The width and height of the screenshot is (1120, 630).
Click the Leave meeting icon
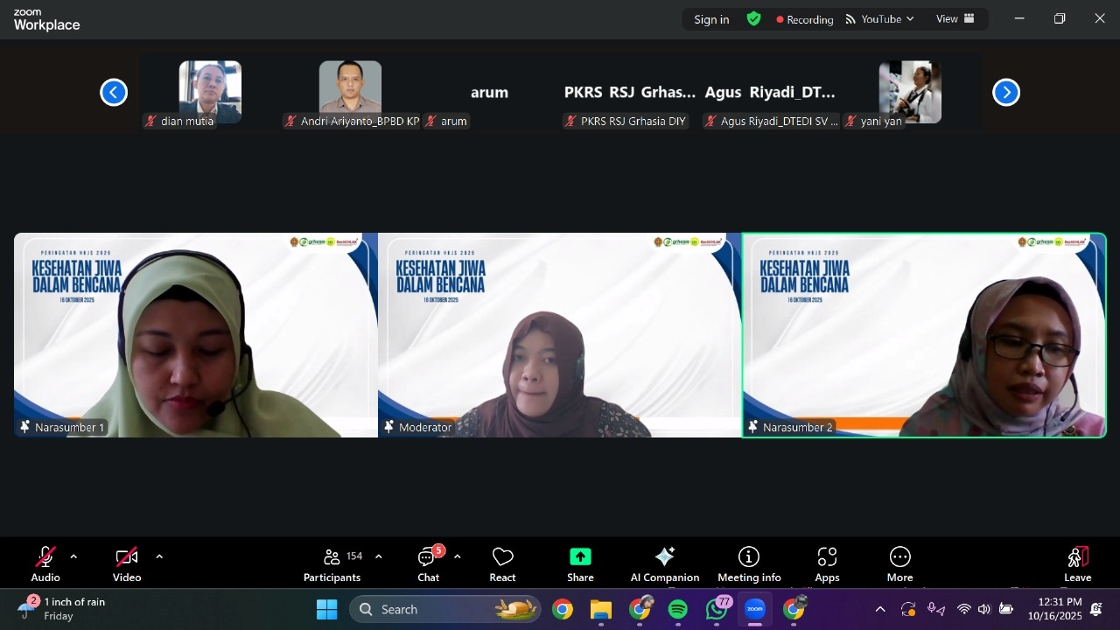tap(1077, 557)
